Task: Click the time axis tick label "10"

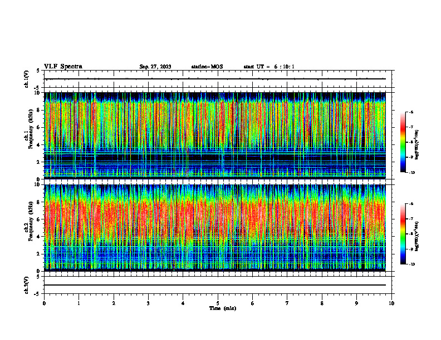Action: point(391,303)
